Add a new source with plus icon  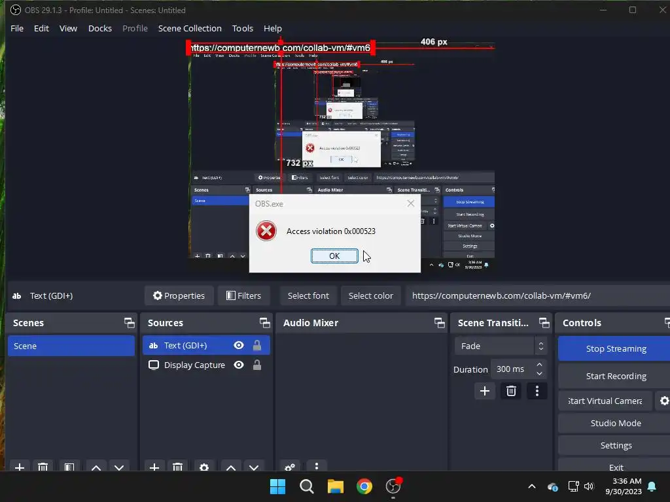tap(154, 467)
